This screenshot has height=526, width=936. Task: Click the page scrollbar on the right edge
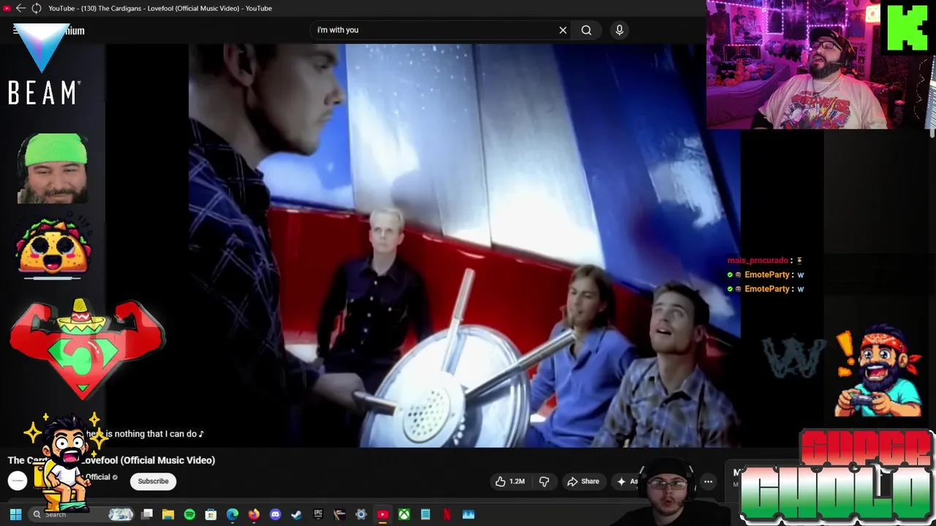pyautogui.click(x=932, y=134)
